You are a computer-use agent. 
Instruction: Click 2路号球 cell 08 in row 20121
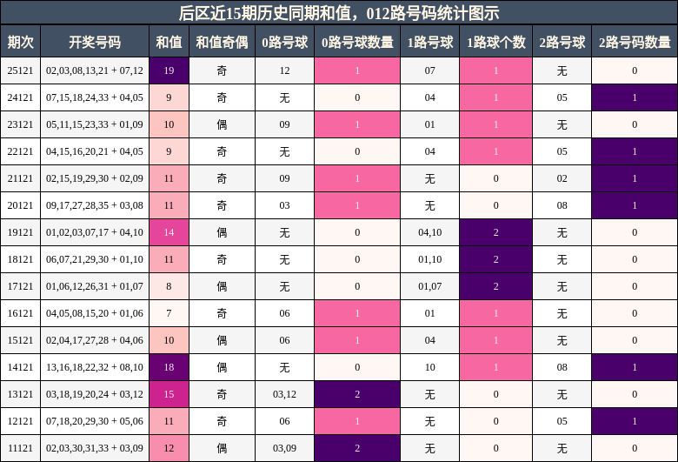(562, 205)
